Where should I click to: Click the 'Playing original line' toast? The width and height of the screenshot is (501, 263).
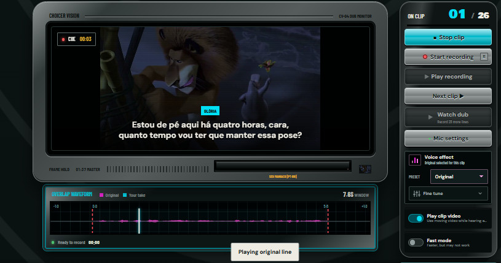point(264,252)
